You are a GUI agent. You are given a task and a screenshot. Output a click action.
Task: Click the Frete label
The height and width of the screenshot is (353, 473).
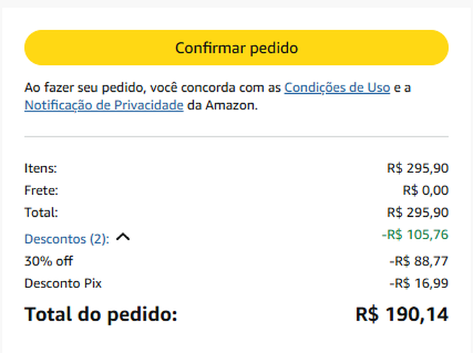pos(41,190)
